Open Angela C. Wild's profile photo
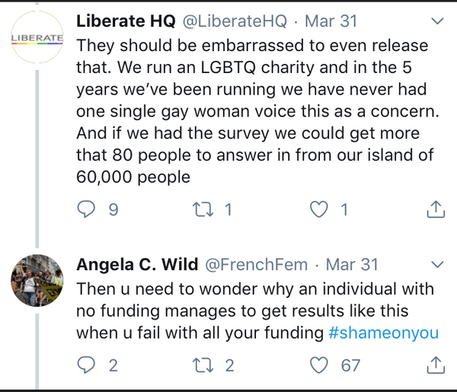The image size is (457, 392). (x=37, y=280)
